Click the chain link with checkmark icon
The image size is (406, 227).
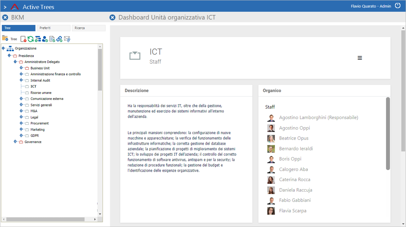[59, 39]
